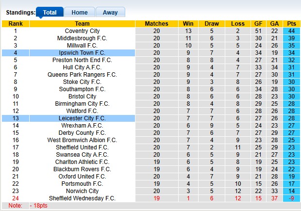Select the Total standings tab
This screenshot has width=301, height=211.
[50, 13]
